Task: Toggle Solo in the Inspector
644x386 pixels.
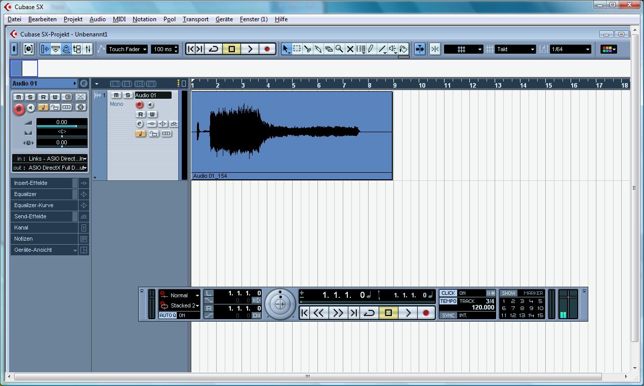Action: pos(30,97)
